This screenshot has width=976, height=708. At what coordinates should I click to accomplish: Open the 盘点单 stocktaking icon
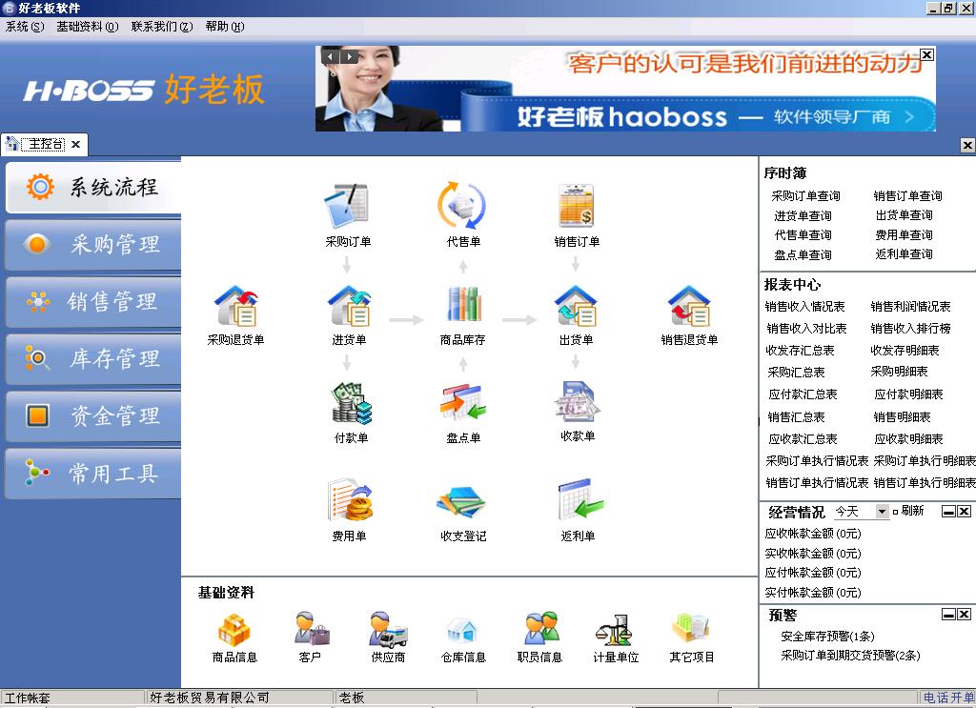463,404
